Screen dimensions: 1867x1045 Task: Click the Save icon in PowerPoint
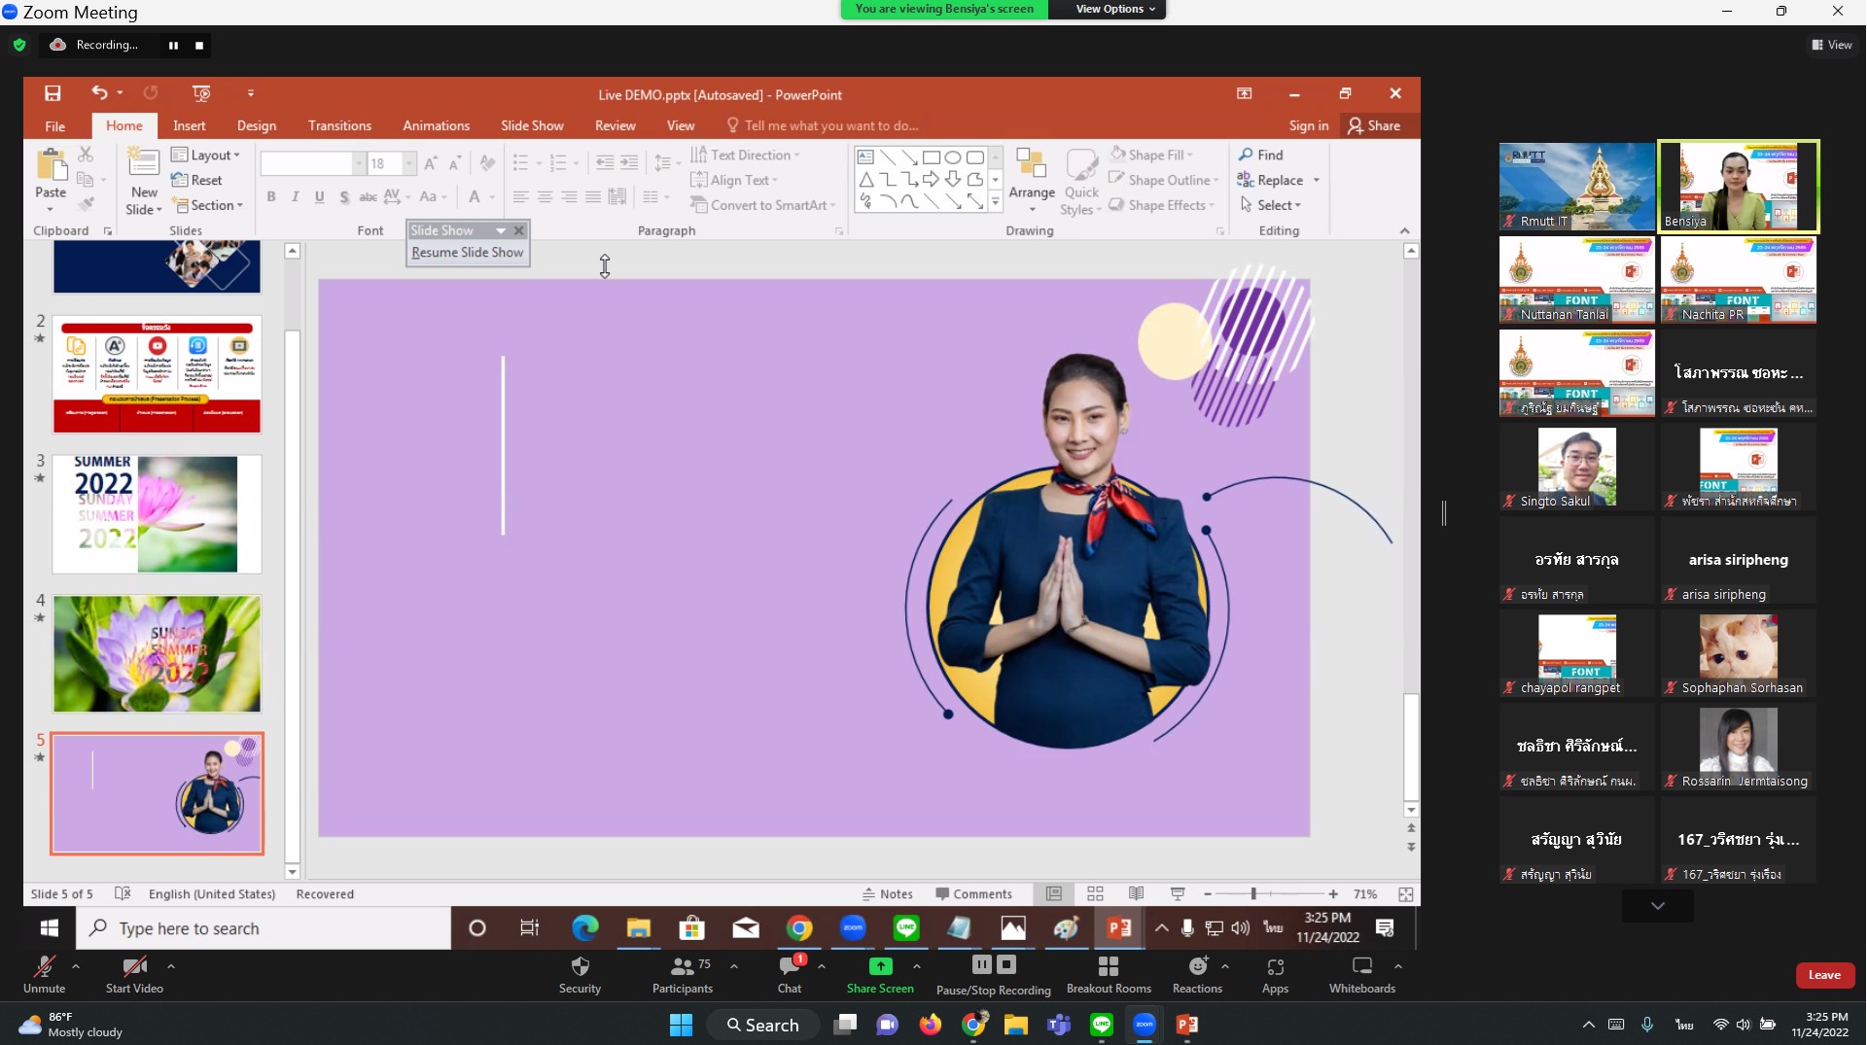pos(53,93)
